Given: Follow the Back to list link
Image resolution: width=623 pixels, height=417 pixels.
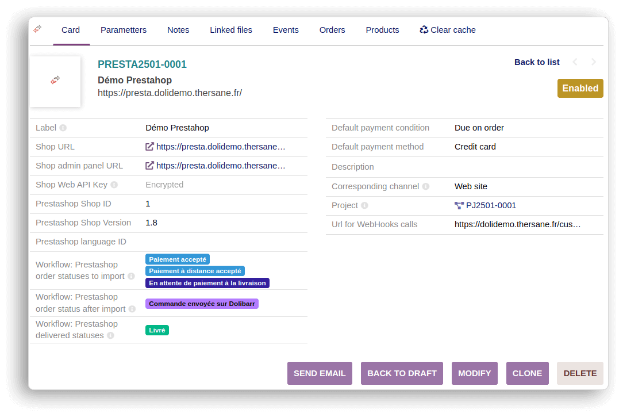Looking at the screenshot, I should [537, 62].
